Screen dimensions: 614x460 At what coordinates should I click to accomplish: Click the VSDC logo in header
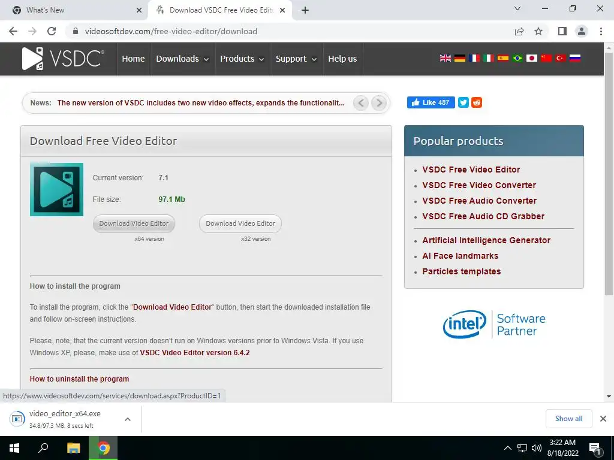(x=63, y=59)
